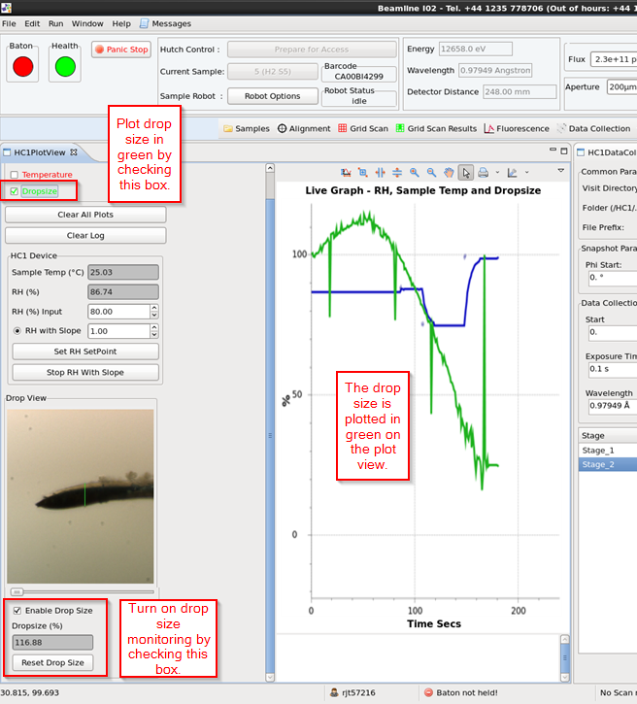The image size is (637, 704).
Task: Click the Clear Log button
Action: (85, 236)
